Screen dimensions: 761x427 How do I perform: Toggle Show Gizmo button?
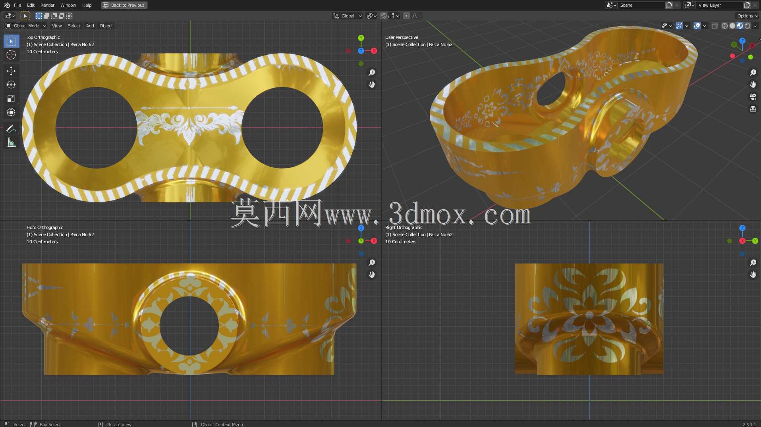coord(679,26)
